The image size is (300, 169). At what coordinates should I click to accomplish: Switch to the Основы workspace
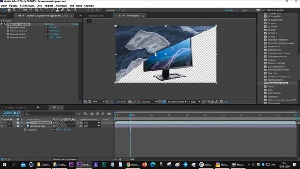(229, 10)
